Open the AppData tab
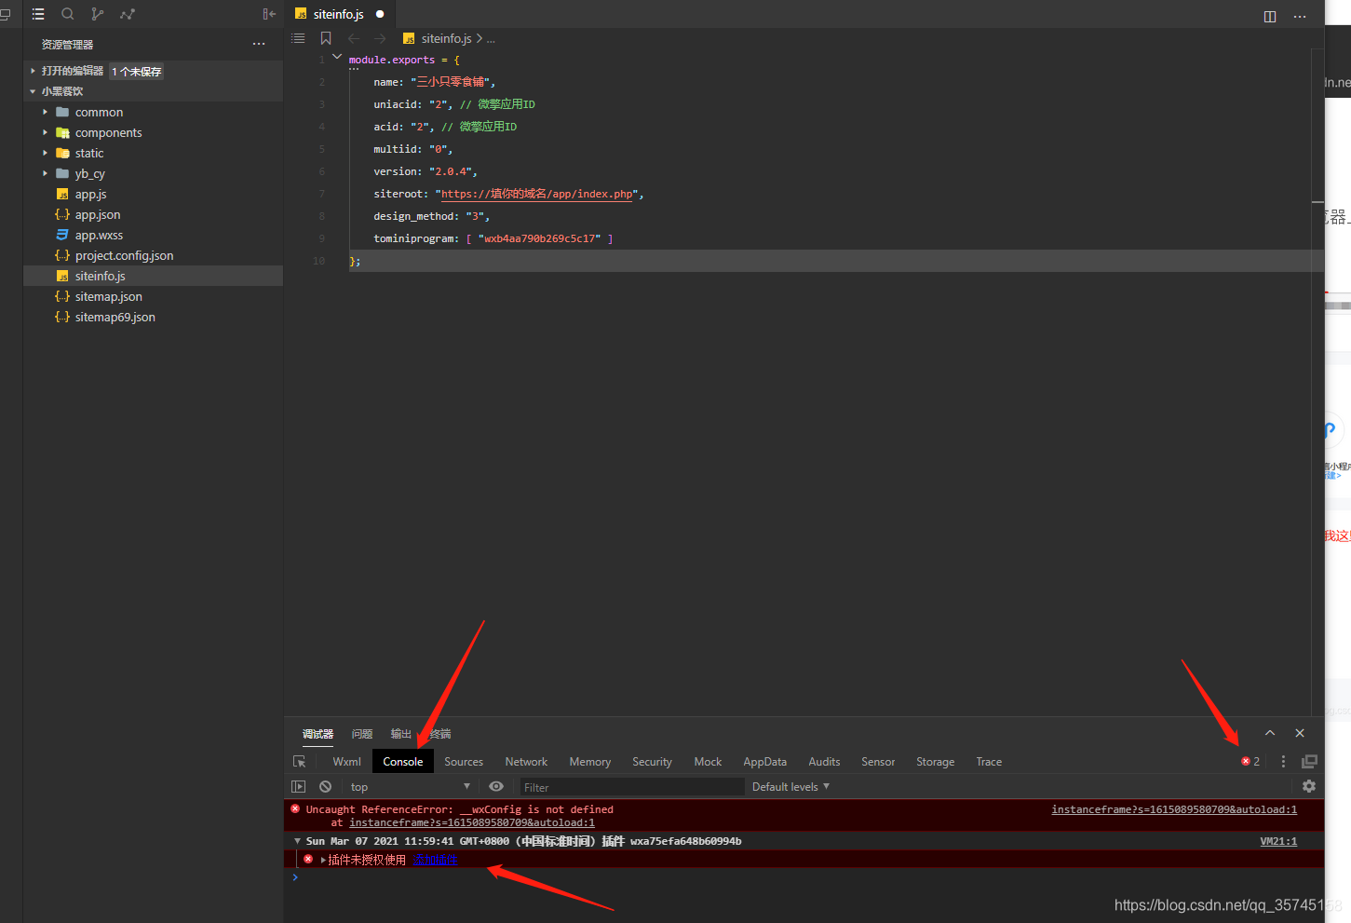 click(764, 762)
